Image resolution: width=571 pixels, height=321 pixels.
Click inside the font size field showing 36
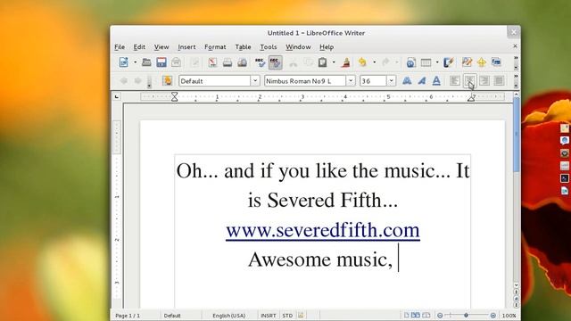point(373,81)
